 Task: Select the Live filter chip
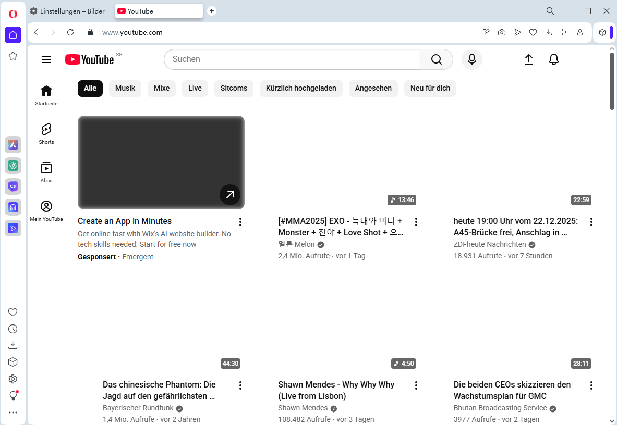point(195,89)
